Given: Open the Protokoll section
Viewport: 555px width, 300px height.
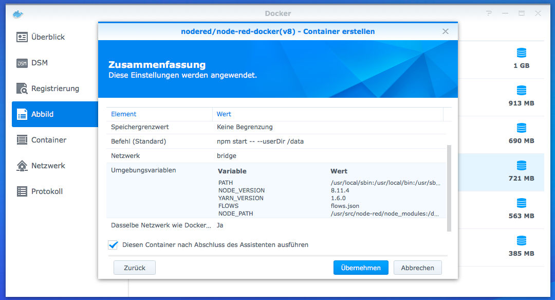Looking at the screenshot, I should click(55, 191).
